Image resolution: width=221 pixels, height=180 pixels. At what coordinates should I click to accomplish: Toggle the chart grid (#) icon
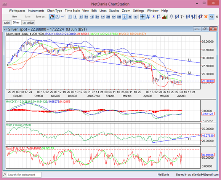pos(148,17)
